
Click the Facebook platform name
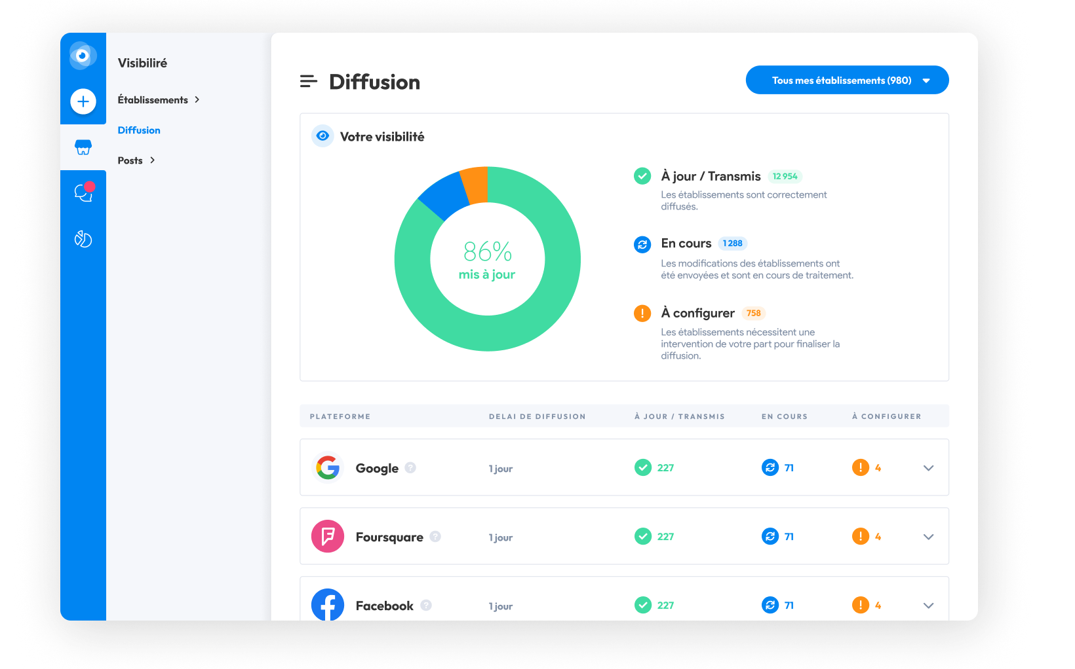point(385,606)
